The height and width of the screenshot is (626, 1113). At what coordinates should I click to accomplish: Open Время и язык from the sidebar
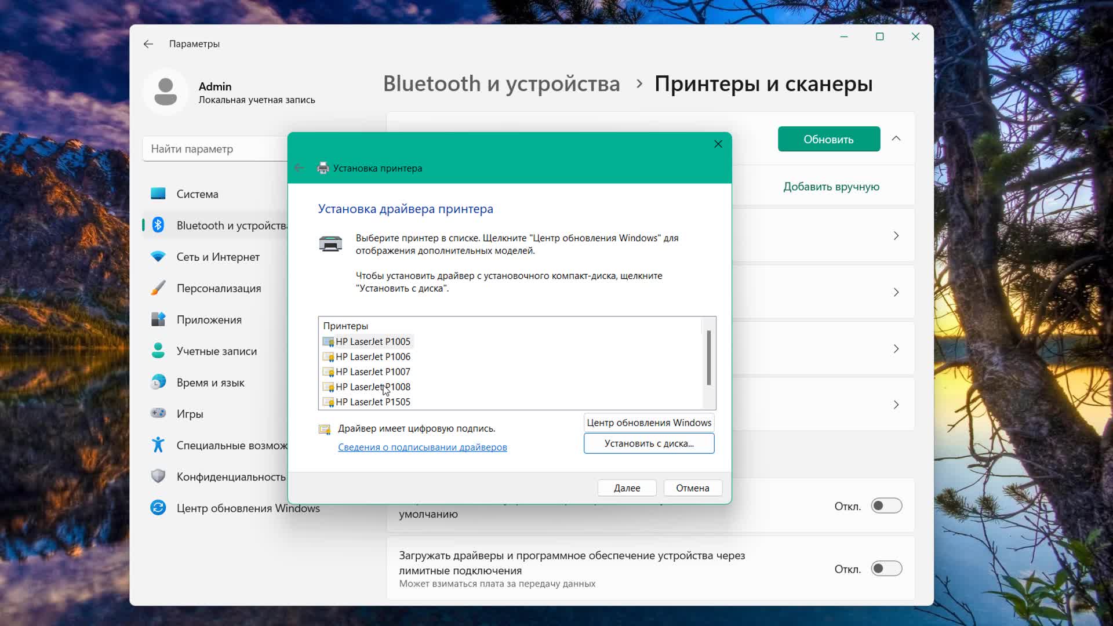tap(213, 382)
